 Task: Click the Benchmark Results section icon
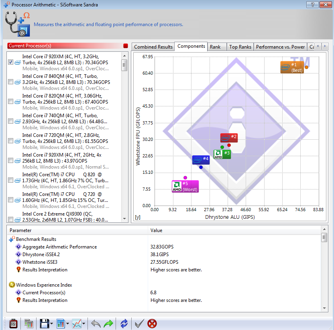tap(12, 239)
